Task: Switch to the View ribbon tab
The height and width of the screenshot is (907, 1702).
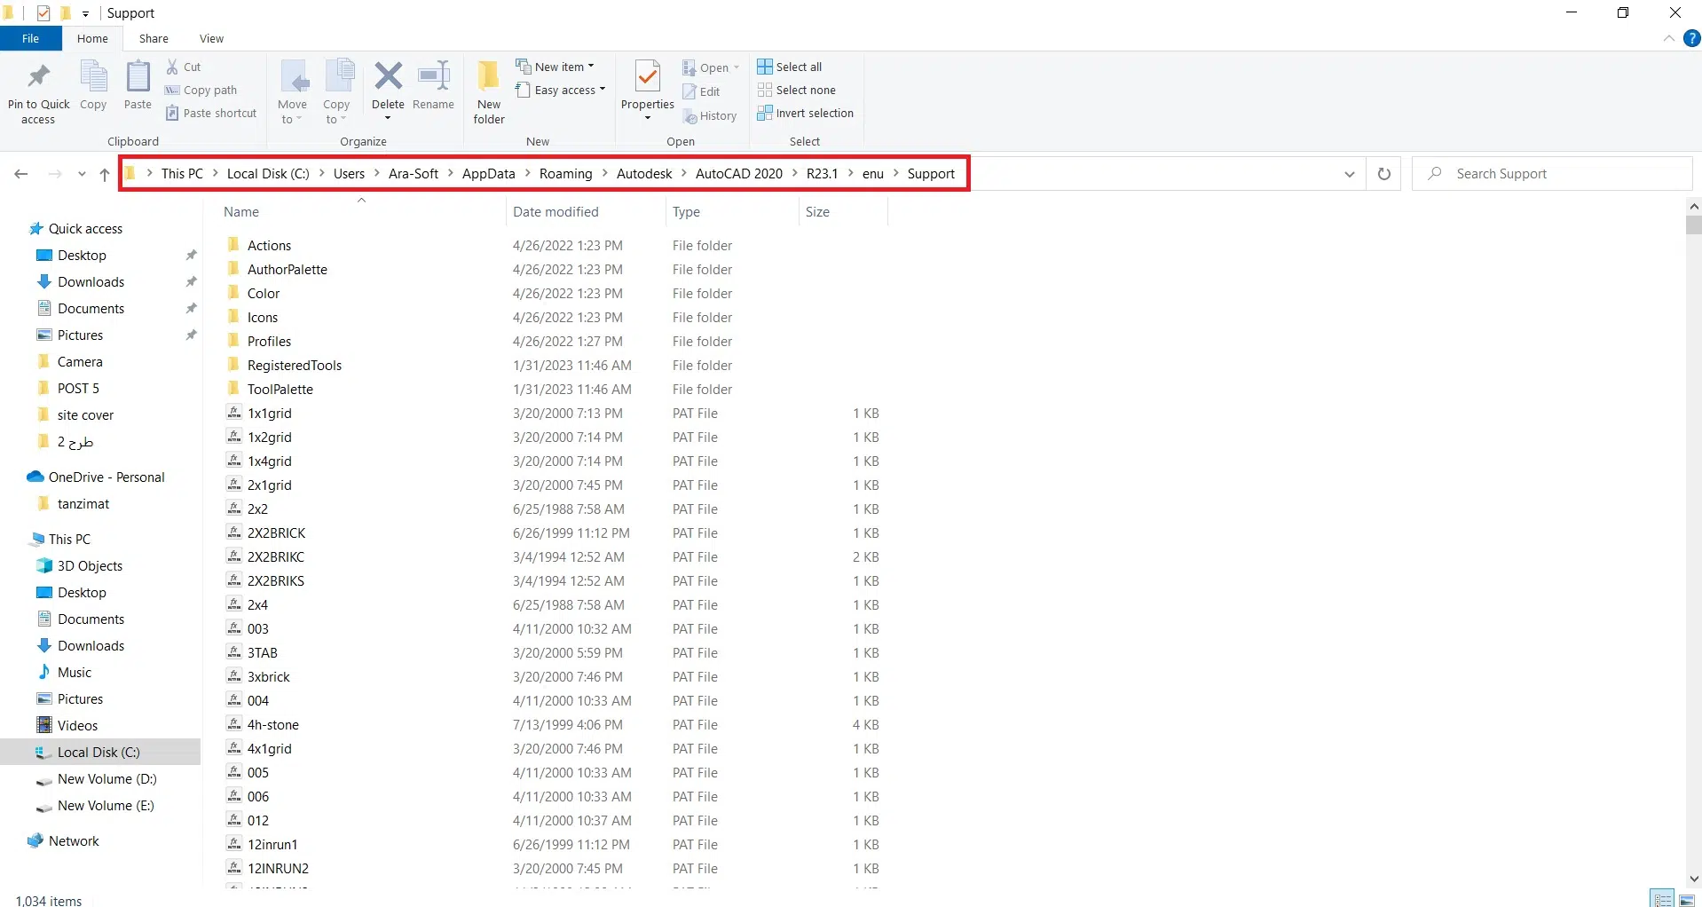Action: 211,38
